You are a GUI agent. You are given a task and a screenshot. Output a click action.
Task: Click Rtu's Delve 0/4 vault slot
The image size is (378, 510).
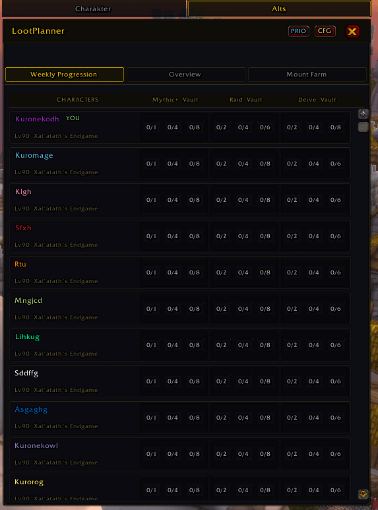313,272
